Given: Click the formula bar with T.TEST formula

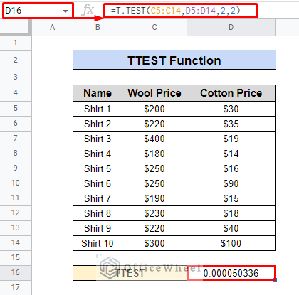Looking at the screenshot, I should [x=180, y=11].
